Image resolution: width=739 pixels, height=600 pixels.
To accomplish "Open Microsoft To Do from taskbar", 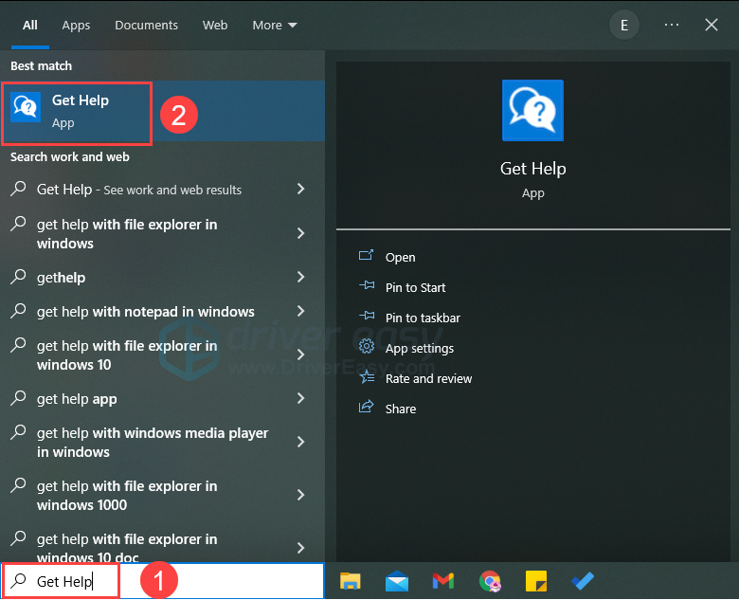I will (582, 581).
